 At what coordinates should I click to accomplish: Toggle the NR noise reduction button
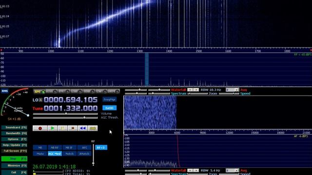coord(40,148)
